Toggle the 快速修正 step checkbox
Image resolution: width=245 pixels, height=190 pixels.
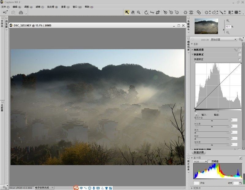(239, 54)
